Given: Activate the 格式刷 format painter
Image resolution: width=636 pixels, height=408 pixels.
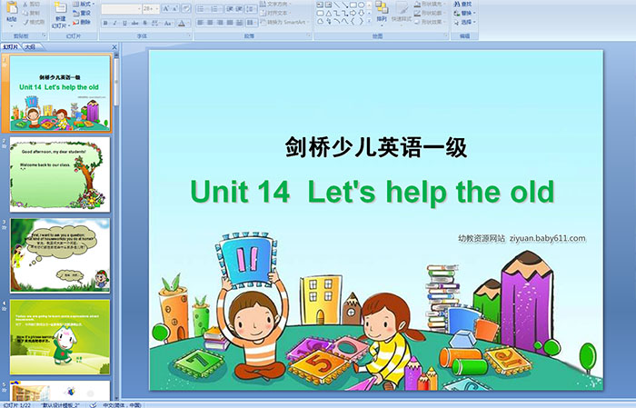Looking at the screenshot, I should coord(34,22).
